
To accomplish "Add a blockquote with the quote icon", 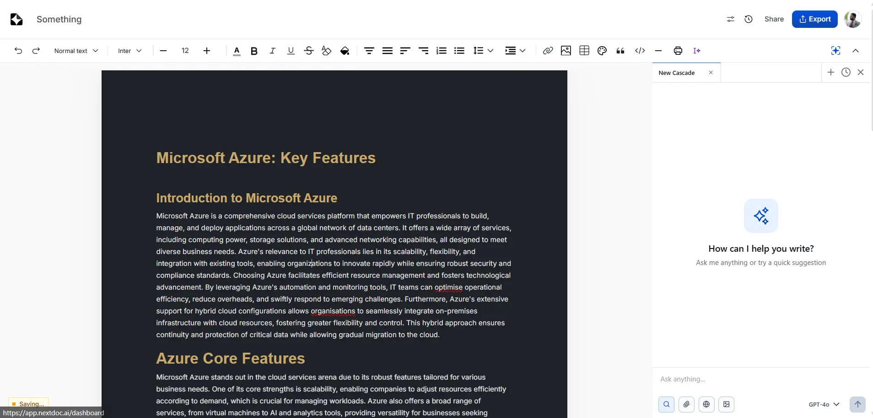I will click(x=620, y=51).
